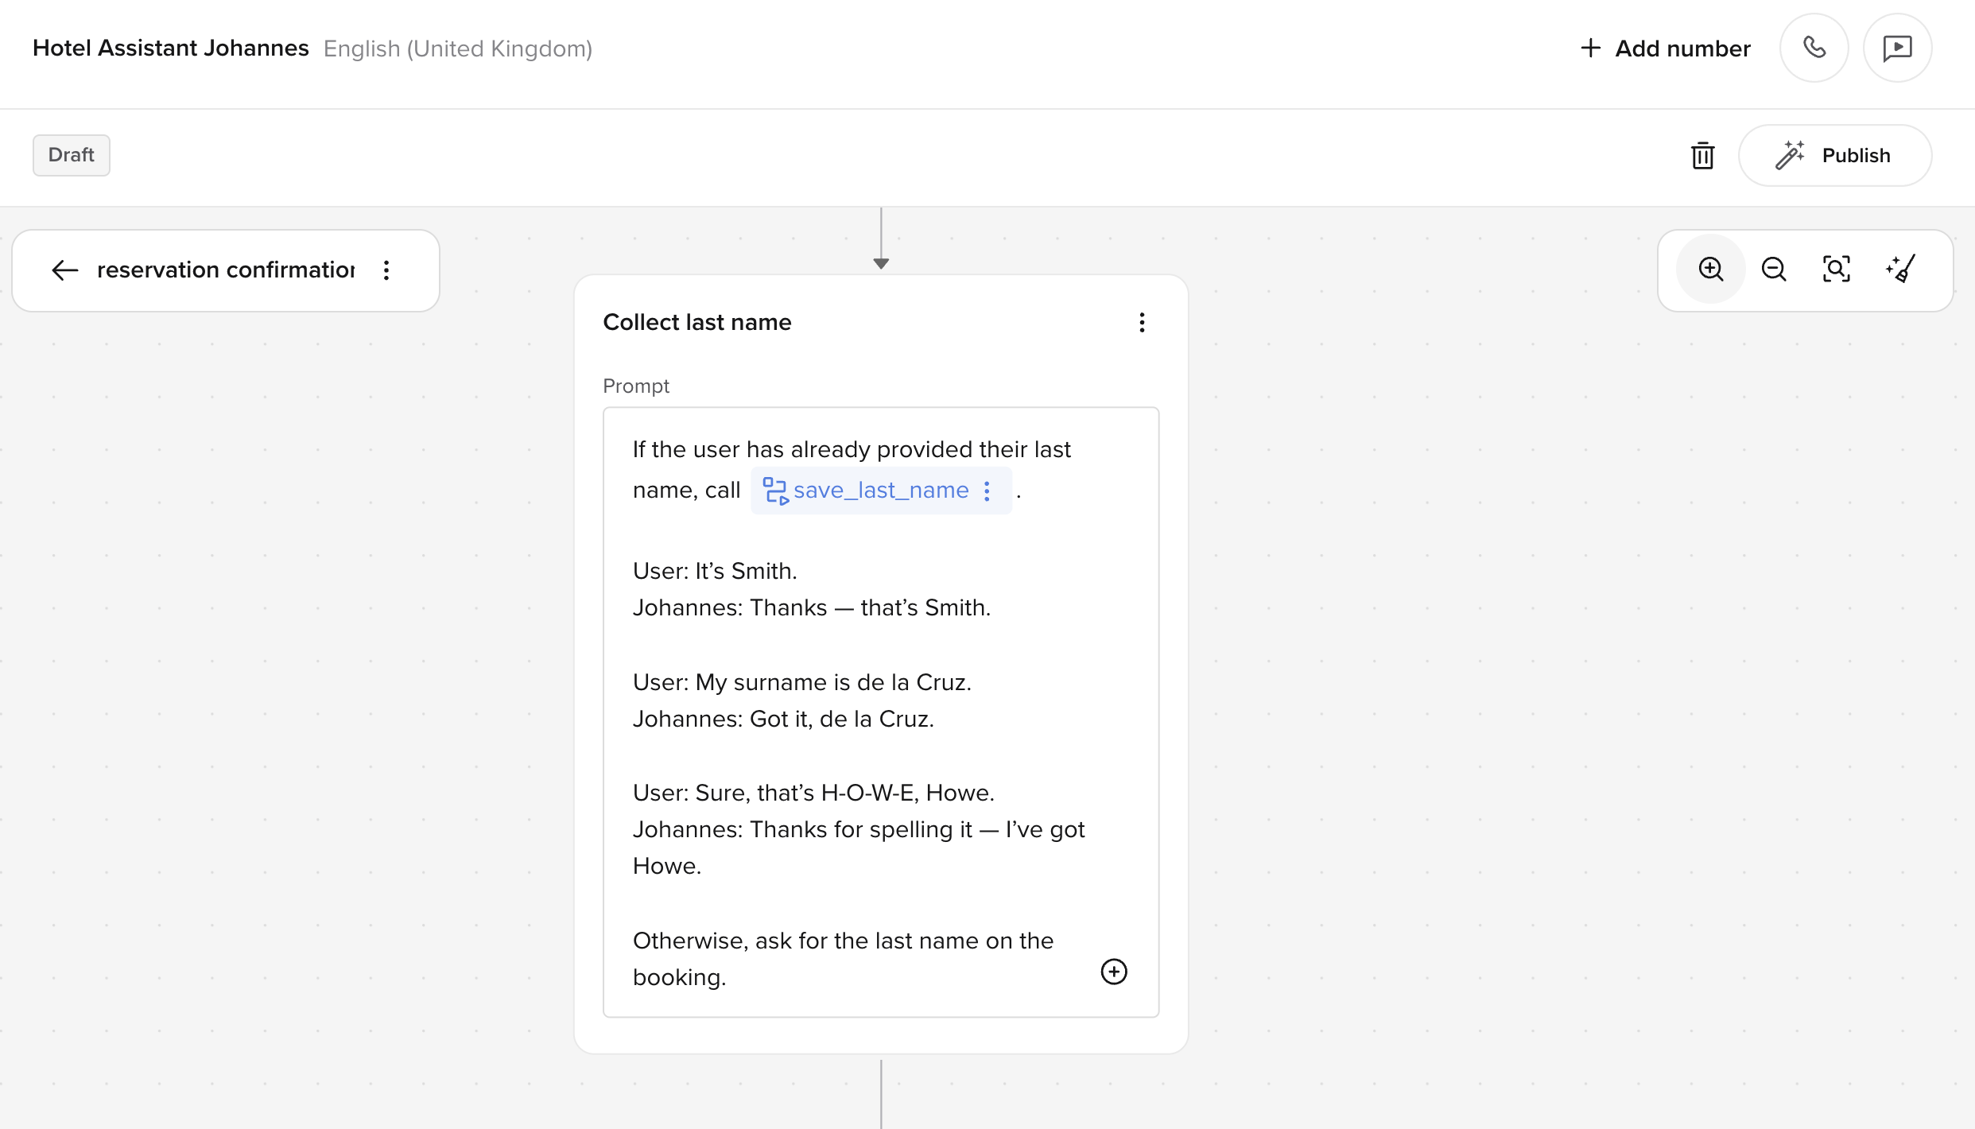Click the Add number button
This screenshot has height=1129, width=1975.
(1665, 48)
